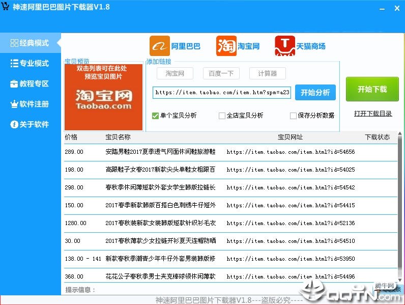Click the orange Alibaba logo icon
Viewport: 405px width, 305px height.
pos(160,46)
